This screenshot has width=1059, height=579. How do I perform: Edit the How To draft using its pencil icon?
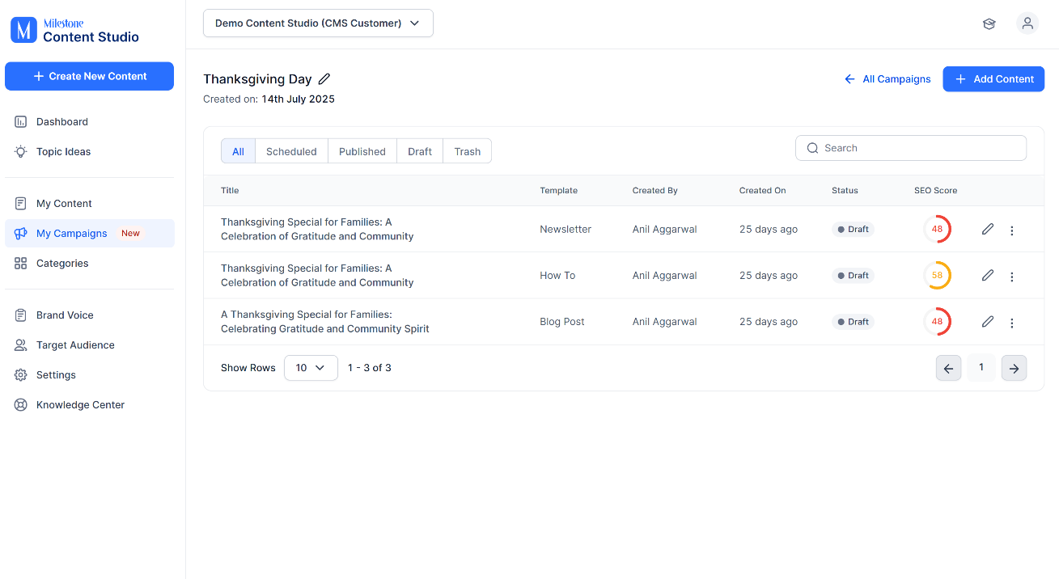(x=987, y=275)
